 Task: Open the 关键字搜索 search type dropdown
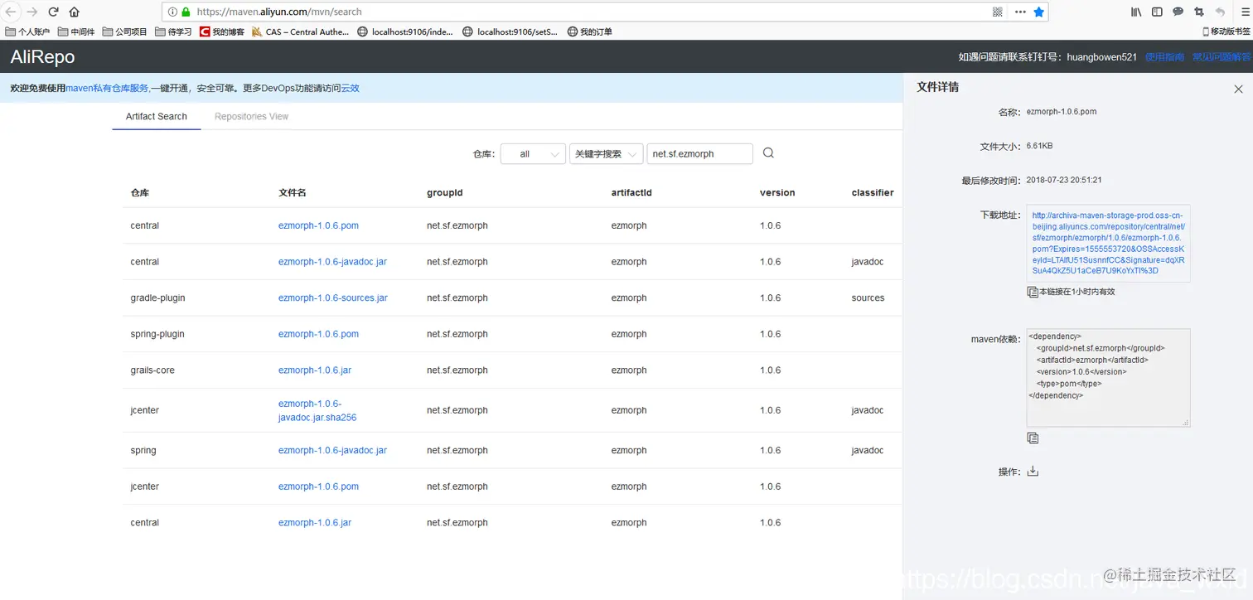(606, 153)
